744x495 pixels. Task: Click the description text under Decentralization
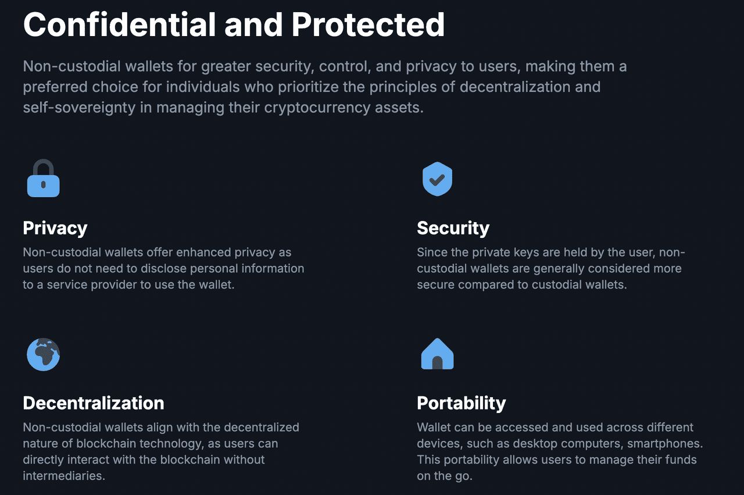pyautogui.click(x=161, y=451)
